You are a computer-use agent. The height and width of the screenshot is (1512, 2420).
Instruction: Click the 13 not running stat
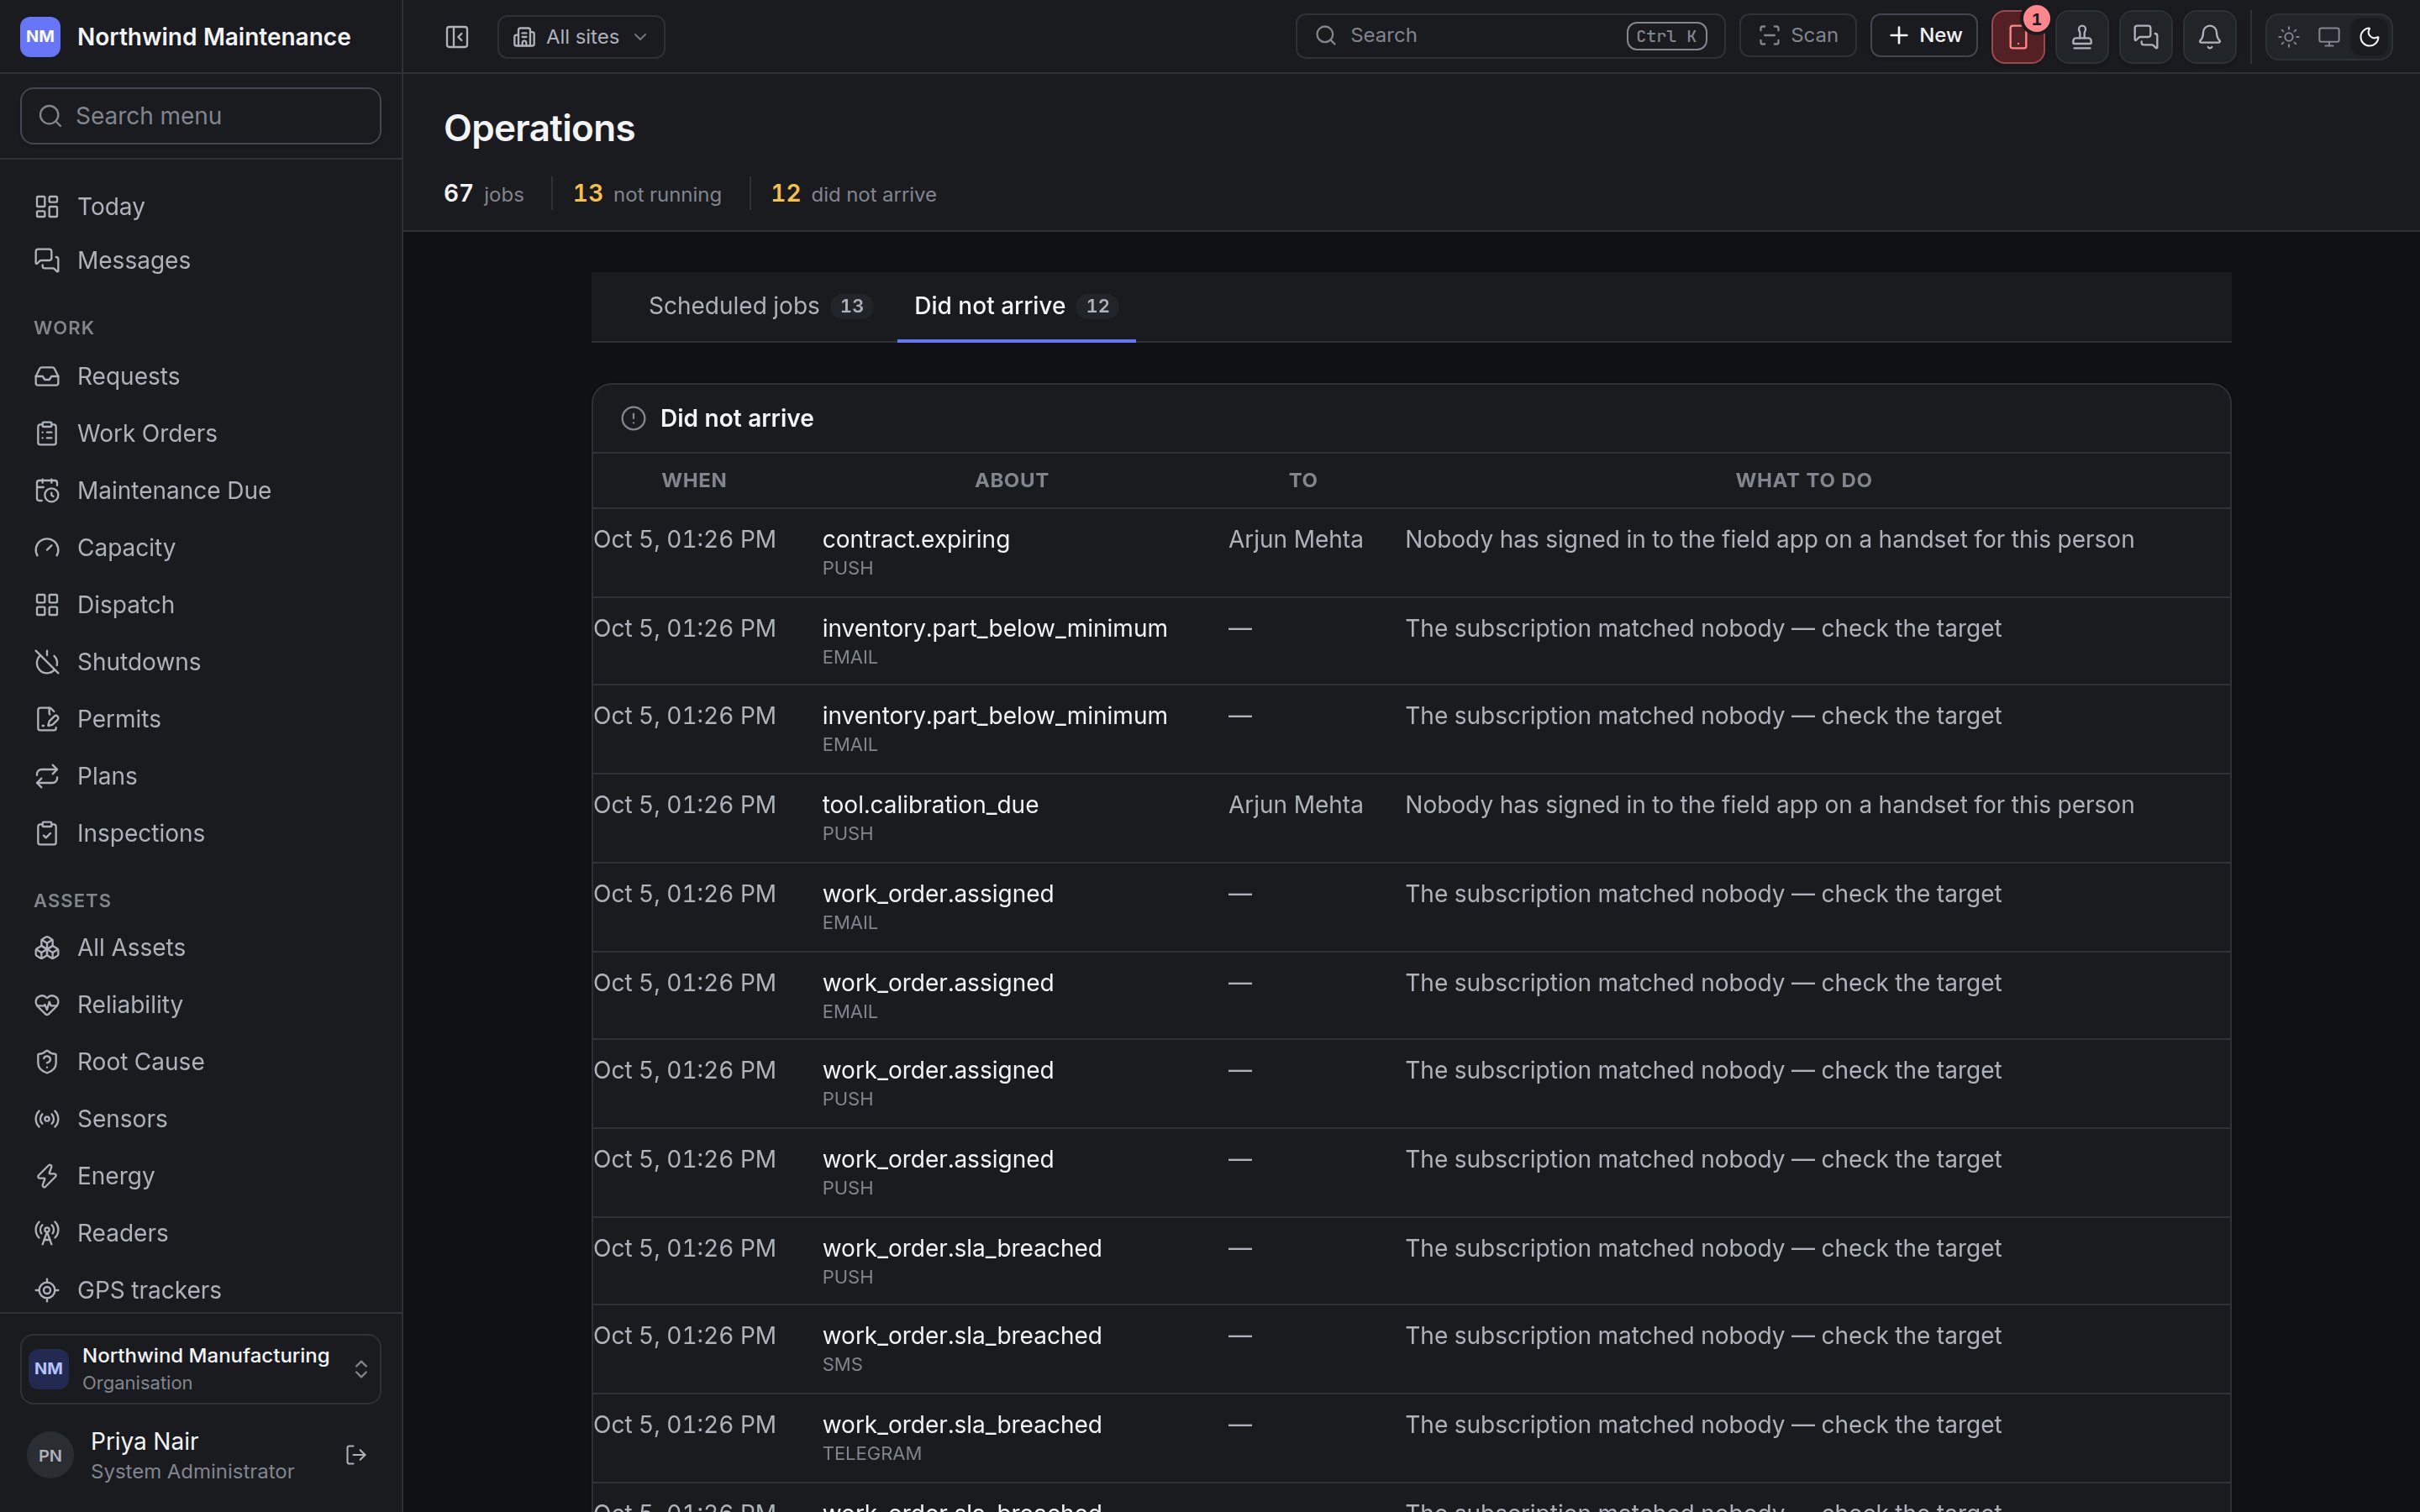click(x=647, y=194)
